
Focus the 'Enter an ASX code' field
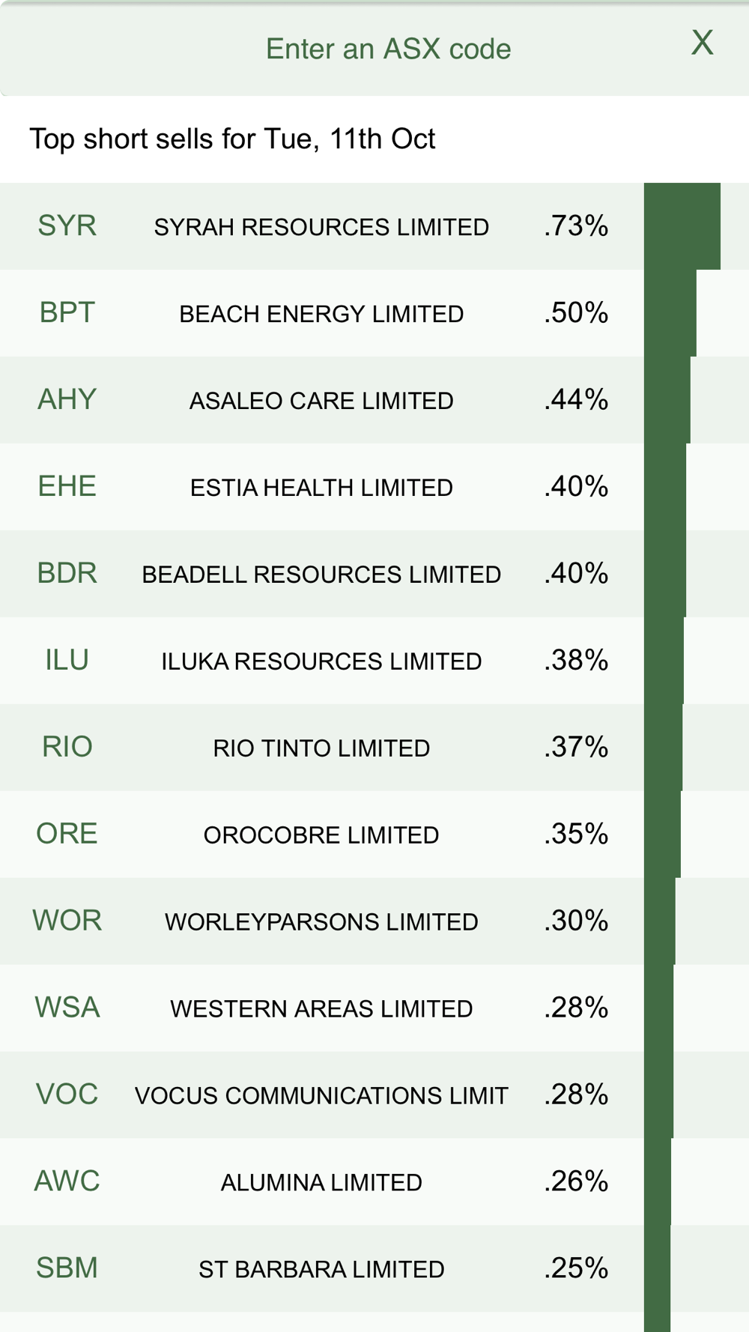[388, 49]
